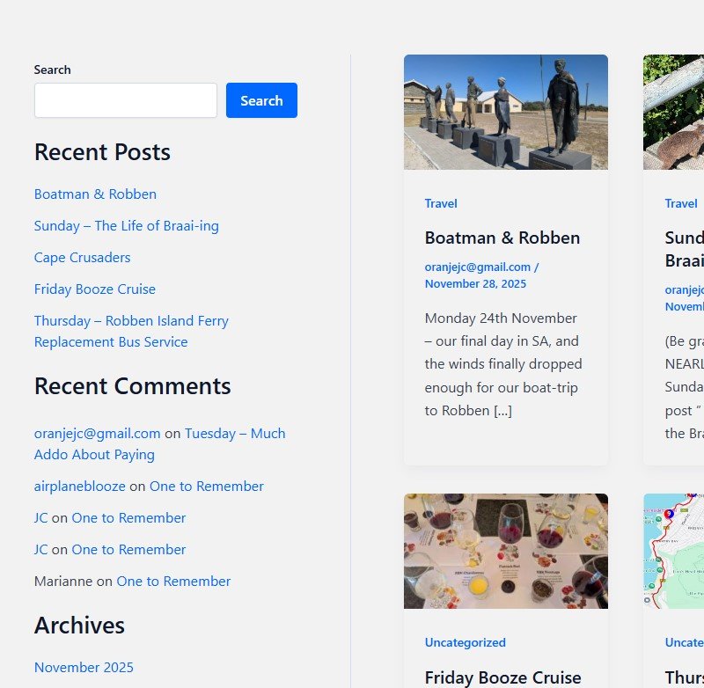Click the blue Search button
Image resolution: width=704 pixels, height=688 pixels.
(261, 100)
